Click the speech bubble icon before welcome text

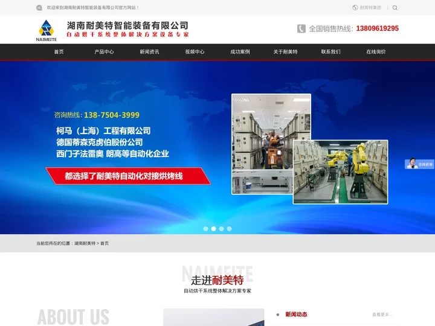pyautogui.click(x=39, y=8)
